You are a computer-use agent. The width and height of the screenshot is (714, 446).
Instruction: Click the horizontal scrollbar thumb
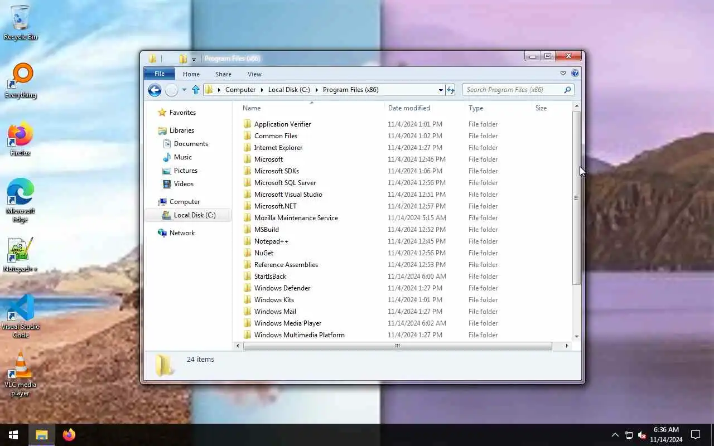click(397, 346)
